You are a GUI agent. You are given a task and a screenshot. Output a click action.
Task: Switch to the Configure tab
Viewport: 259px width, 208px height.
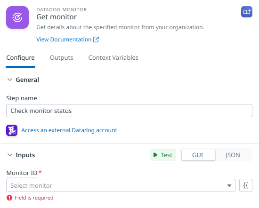click(20, 58)
